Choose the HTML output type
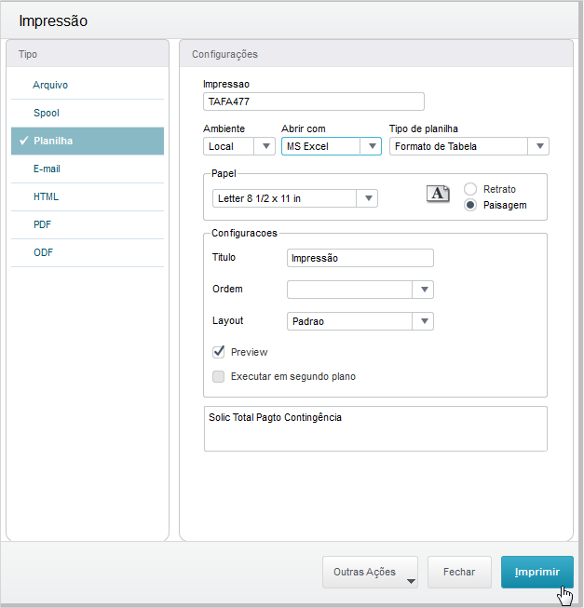Image resolution: width=584 pixels, height=608 pixels. (46, 196)
